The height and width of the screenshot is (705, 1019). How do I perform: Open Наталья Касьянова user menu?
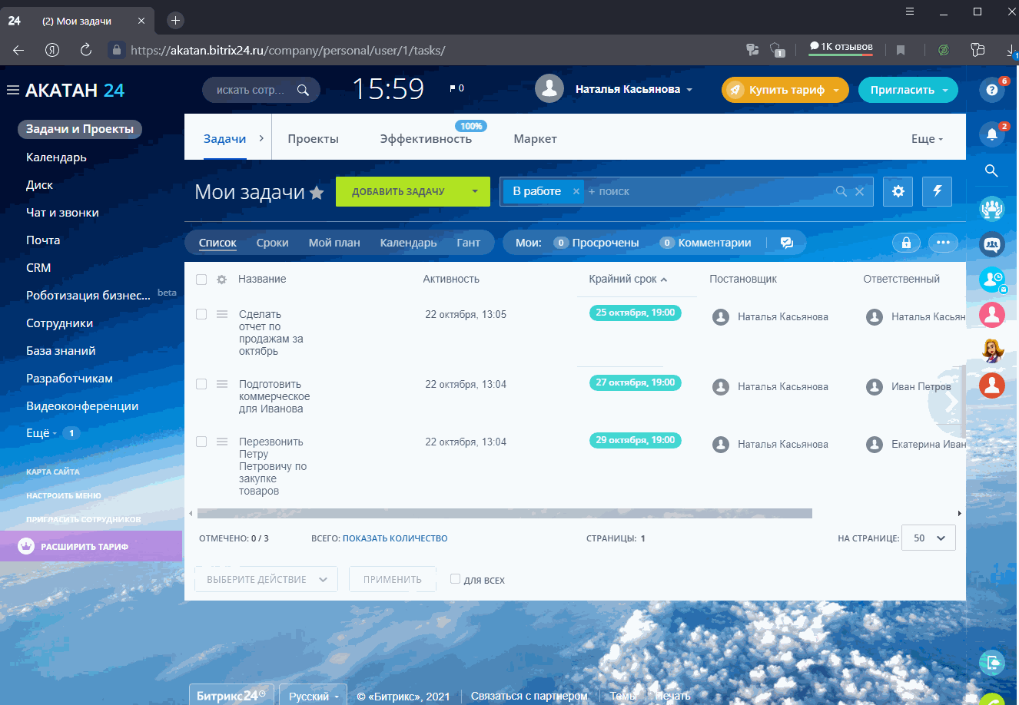coord(614,89)
